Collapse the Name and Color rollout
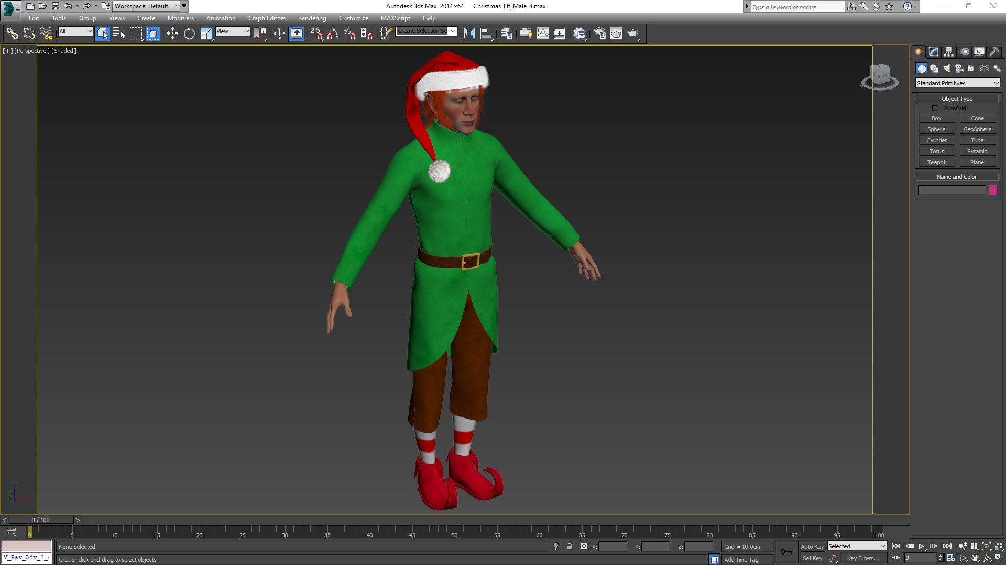The height and width of the screenshot is (565, 1006). 957,177
